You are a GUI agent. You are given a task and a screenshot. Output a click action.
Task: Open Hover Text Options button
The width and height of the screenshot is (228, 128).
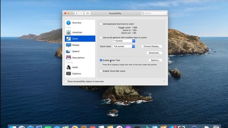click(x=155, y=60)
